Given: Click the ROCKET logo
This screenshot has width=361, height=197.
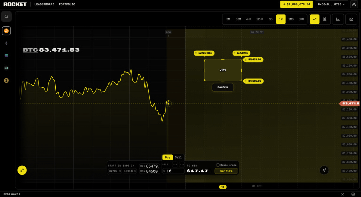Looking at the screenshot, I should pos(15,4).
